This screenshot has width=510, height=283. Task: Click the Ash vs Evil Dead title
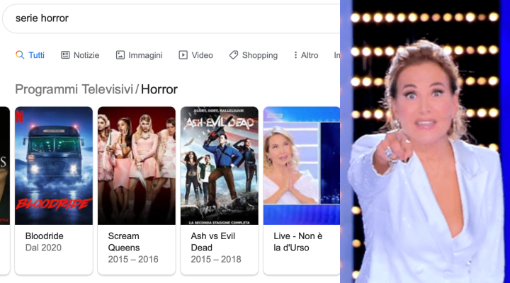[213, 242]
